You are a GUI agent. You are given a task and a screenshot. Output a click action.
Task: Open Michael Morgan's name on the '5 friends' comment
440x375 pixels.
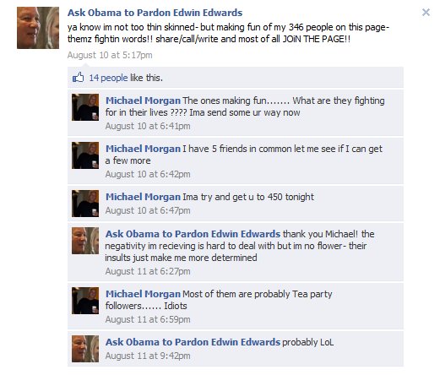pyautogui.click(x=143, y=149)
